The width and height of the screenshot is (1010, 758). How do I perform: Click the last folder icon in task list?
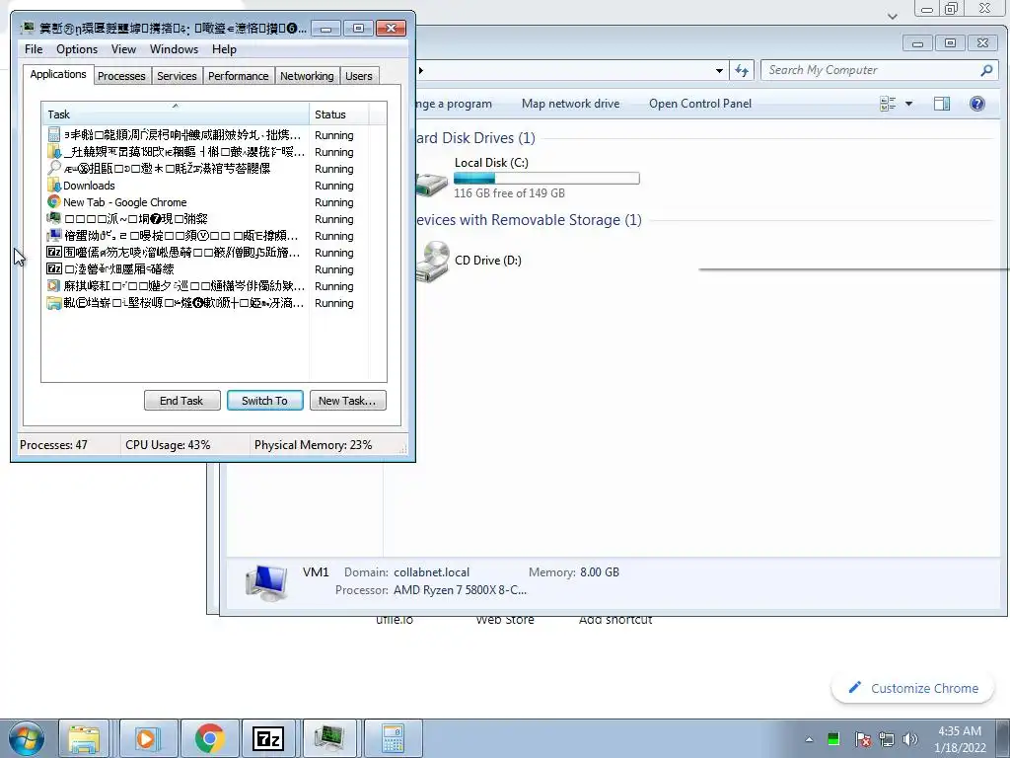(54, 302)
